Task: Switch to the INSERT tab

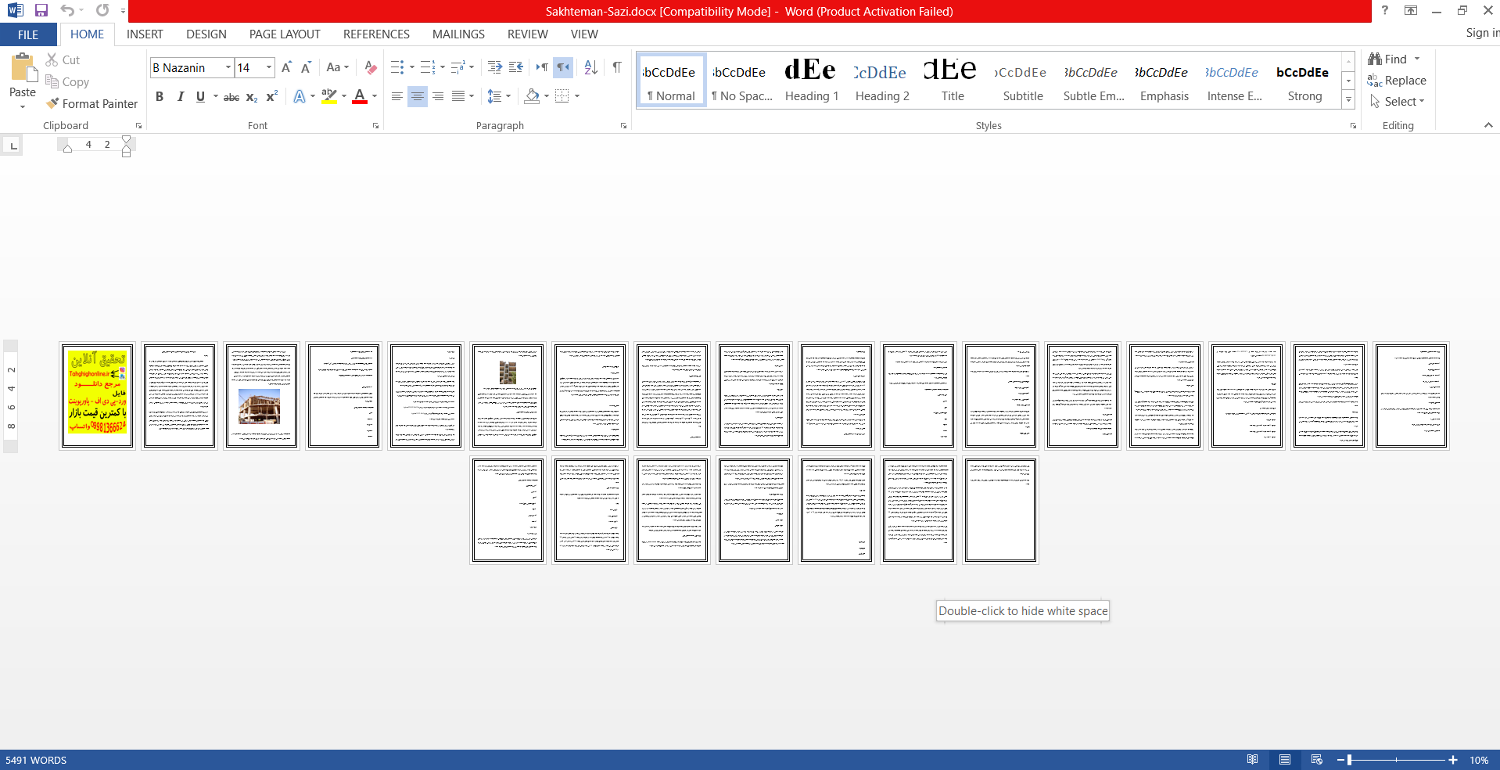Action: coord(145,34)
